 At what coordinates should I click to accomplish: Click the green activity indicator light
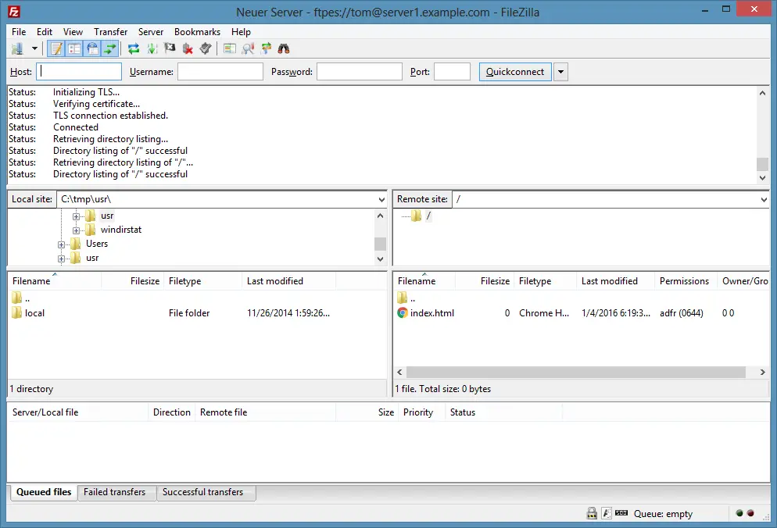(x=739, y=513)
